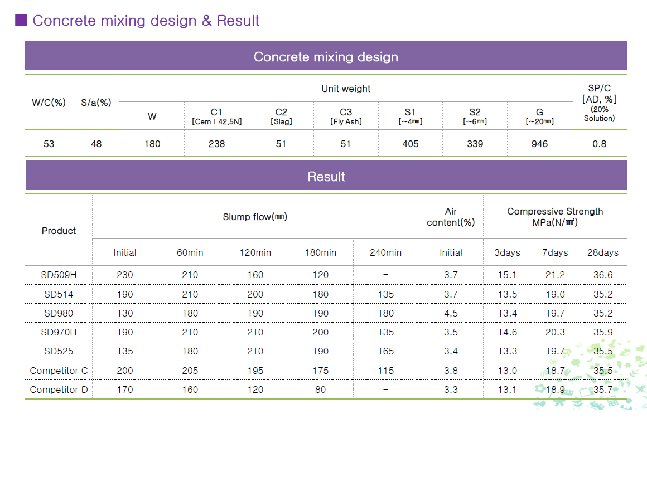Click the G value '946'
The height and width of the screenshot is (477, 647).
pos(540,144)
